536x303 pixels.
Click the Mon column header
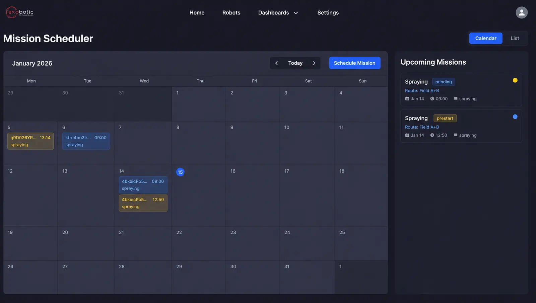click(31, 81)
